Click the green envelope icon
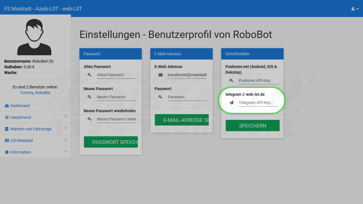 161,75
